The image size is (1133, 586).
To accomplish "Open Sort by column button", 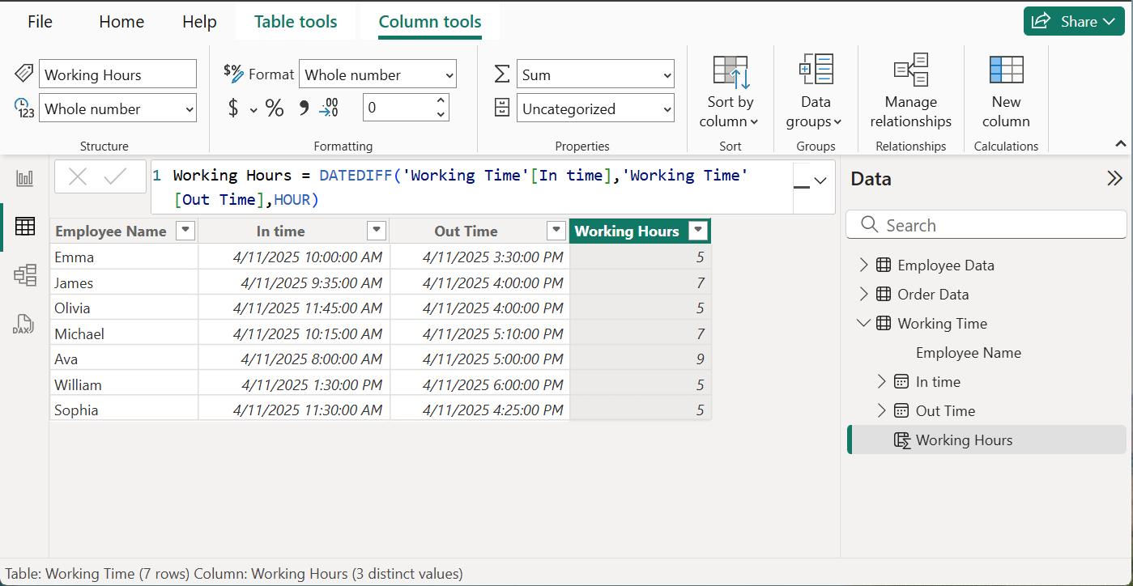I will (730, 91).
